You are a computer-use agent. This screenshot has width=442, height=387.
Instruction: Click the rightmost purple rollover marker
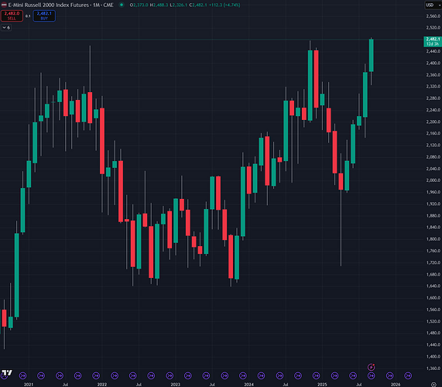(408, 375)
